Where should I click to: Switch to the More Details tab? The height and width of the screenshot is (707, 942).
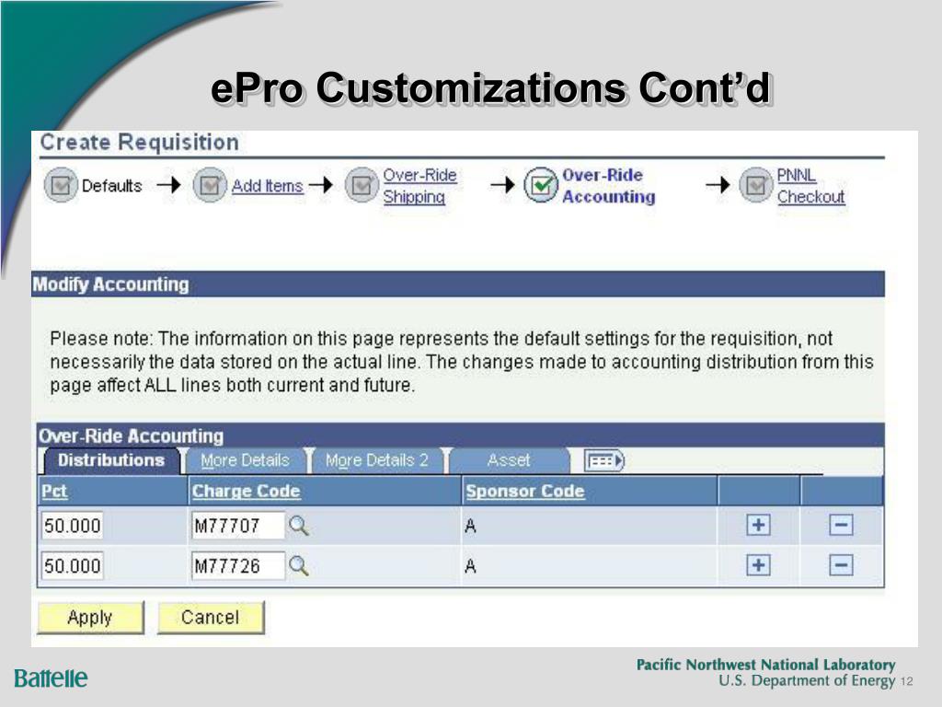click(245, 460)
